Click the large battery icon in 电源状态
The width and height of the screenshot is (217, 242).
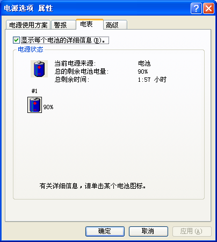coord(39,69)
